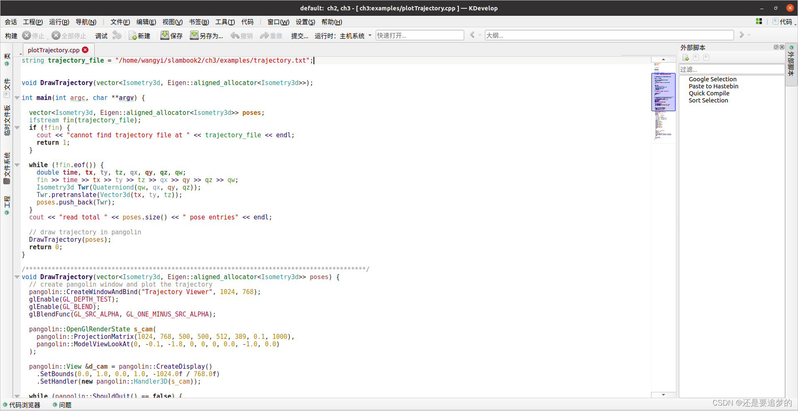Viewport: 798px width, 411px height.
Task: Toggle the 问题 (Problems) bottom tool view
Action: point(62,405)
